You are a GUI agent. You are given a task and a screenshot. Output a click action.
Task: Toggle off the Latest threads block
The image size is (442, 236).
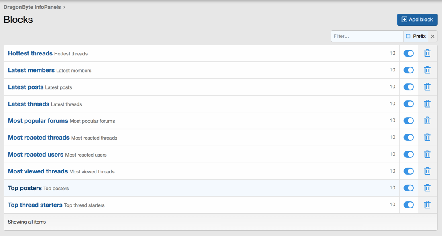click(409, 104)
